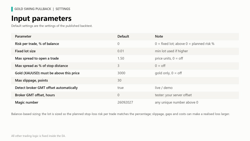Select the Default column header
The height and width of the screenshot is (141, 250).
pyautogui.click(x=123, y=37)
